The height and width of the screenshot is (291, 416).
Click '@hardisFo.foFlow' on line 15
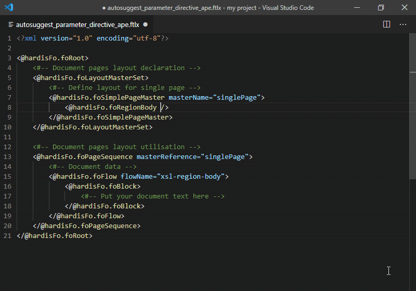click(x=85, y=177)
